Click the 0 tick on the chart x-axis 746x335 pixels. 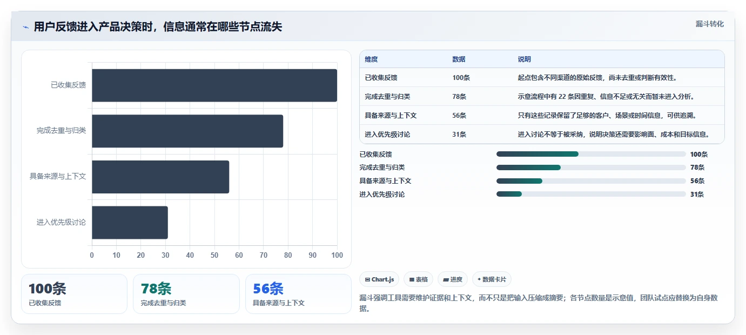click(92, 255)
